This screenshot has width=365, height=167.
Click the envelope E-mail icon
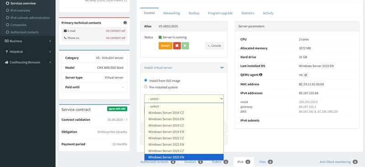[65, 31]
